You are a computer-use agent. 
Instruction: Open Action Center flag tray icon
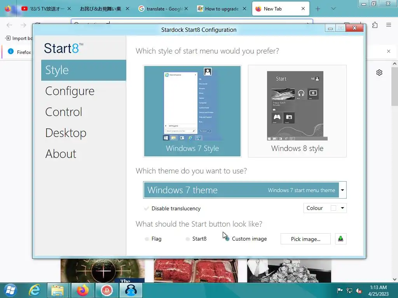[340, 290]
